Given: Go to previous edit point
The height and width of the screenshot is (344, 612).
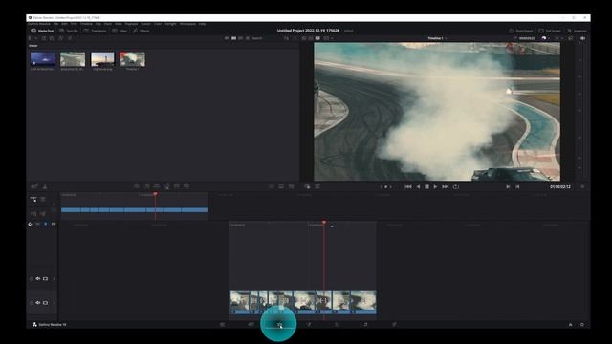Looking at the screenshot, I should [508, 187].
